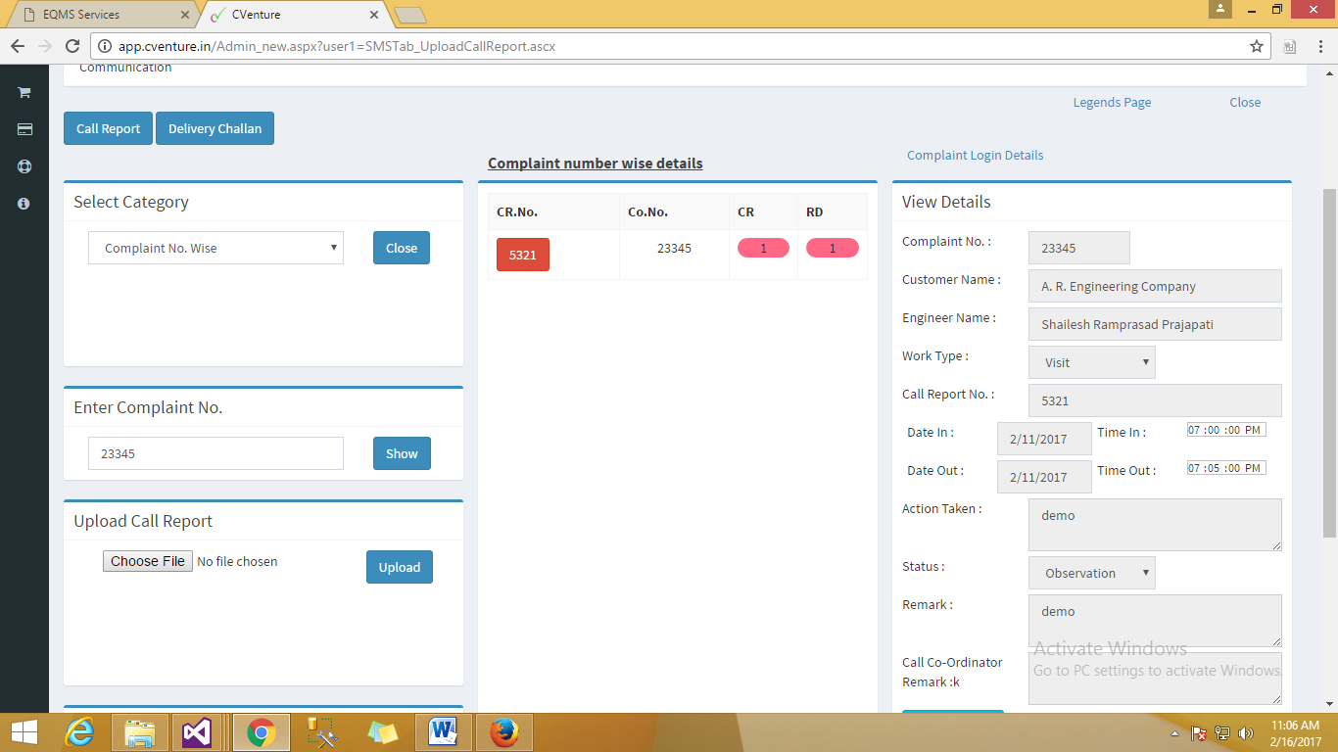Click the pink CR count badge
The height and width of the screenshot is (752, 1338).
(763, 249)
